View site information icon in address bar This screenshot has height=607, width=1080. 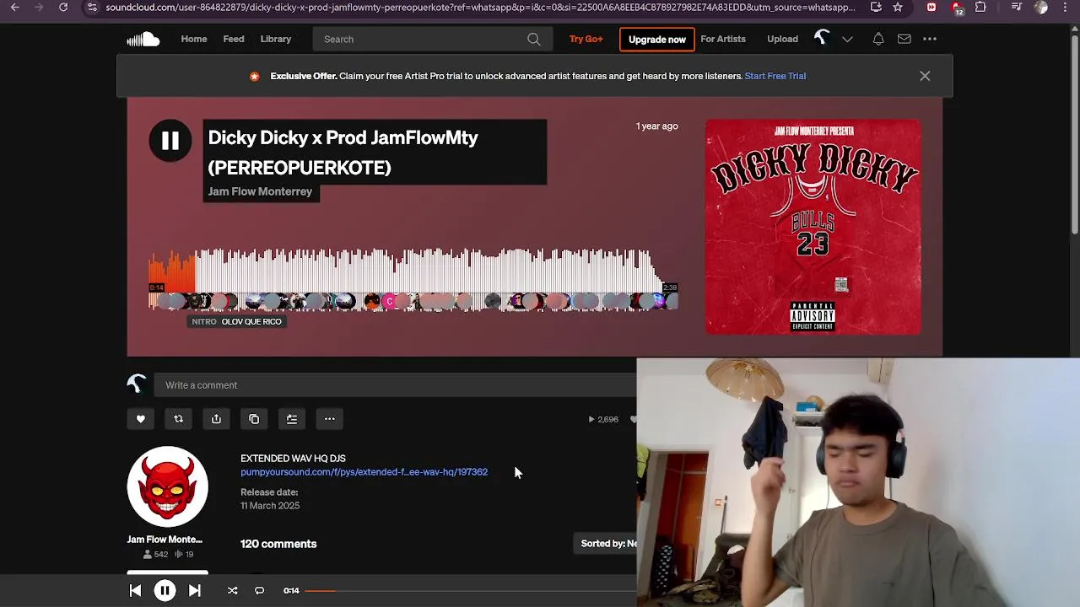pyautogui.click(x=92, y=8)
